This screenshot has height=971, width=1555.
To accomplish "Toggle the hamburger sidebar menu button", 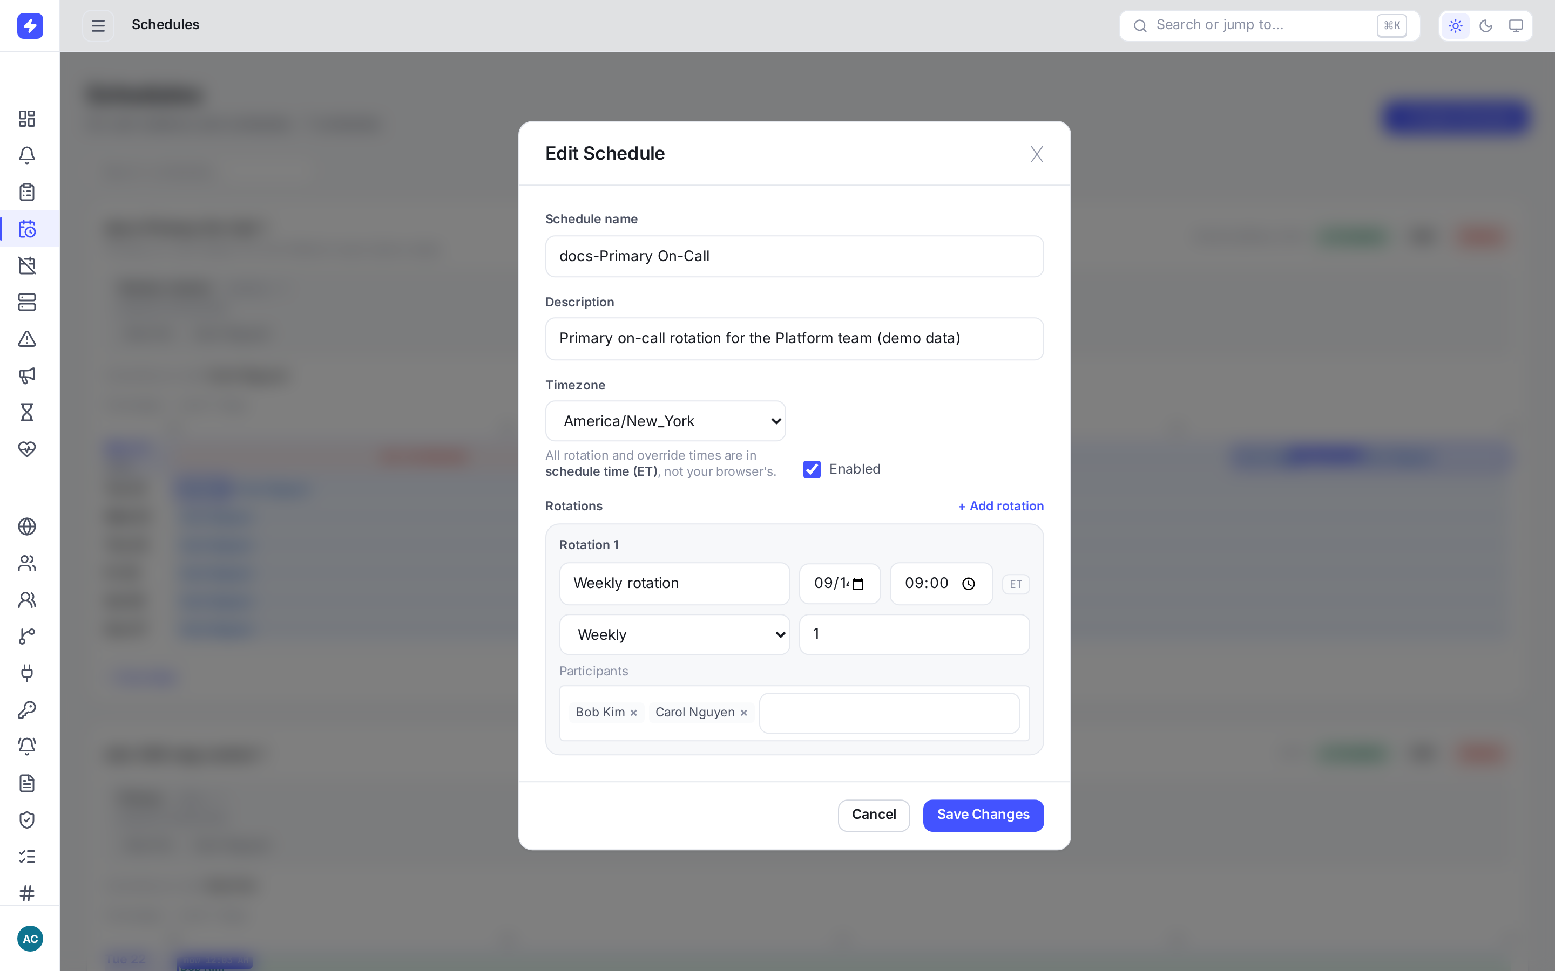I will coord(98,26).
